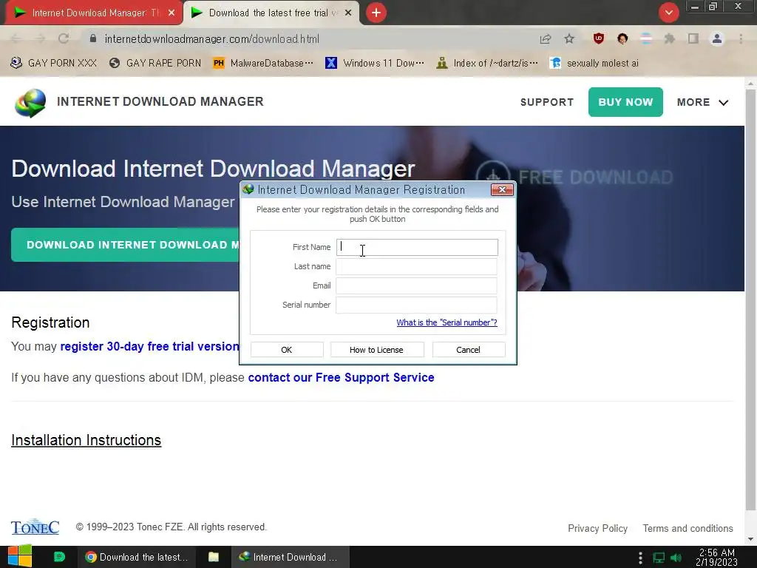Click the network tray icon
The height and width of the screenshot is (568, 757).
[x=659, y=558]
